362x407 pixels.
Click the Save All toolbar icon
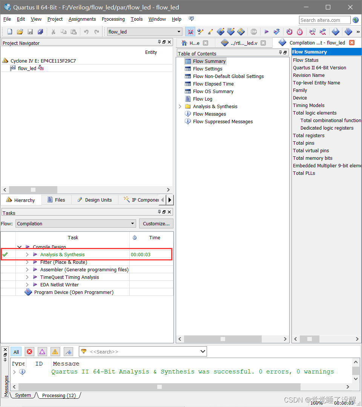click(x=40, y=32)
